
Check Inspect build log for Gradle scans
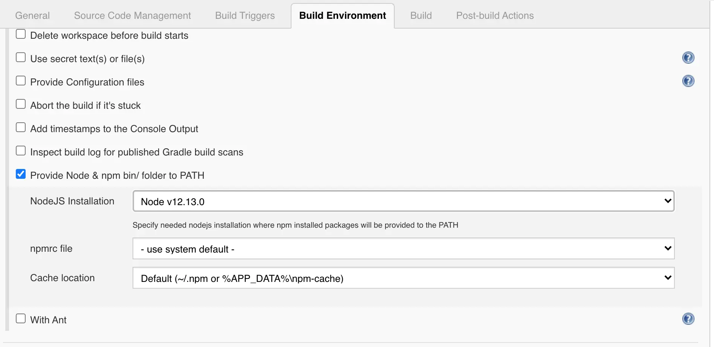(x=21, y=151)
